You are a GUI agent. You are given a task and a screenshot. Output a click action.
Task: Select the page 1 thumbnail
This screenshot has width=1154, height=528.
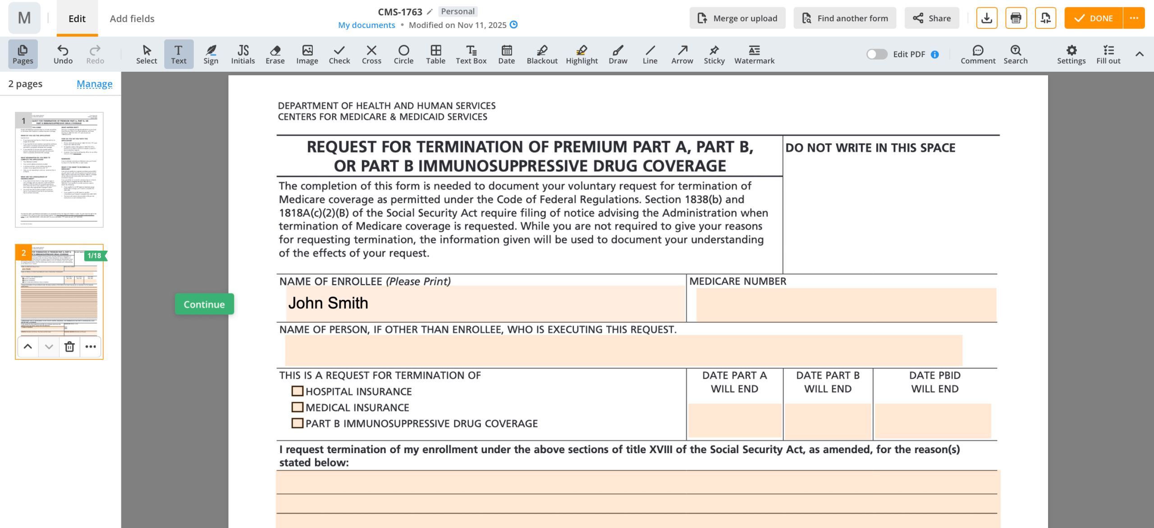coord(59,170)
